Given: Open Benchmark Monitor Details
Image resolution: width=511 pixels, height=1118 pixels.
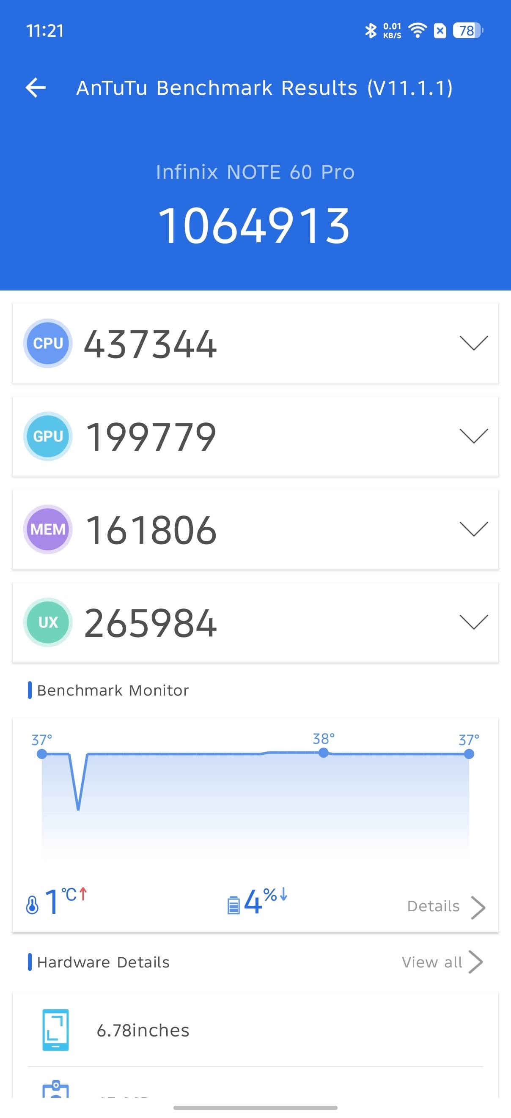Looking at the screenshot, I should (x=446, y=906).
